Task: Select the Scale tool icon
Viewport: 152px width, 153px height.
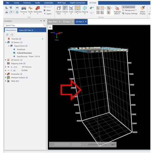Action: tap(71, 8)
